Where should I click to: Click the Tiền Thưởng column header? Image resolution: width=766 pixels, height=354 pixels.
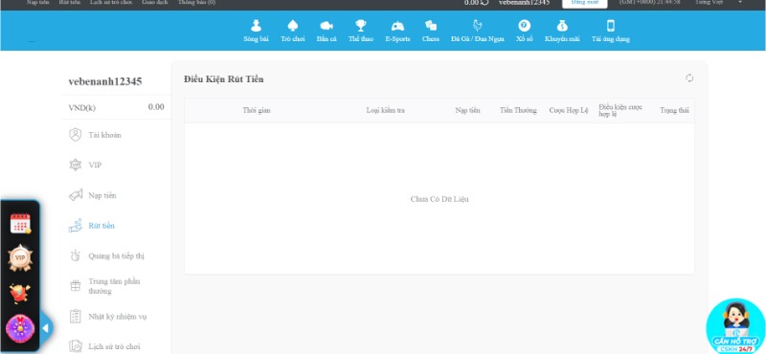pos(518,110)
